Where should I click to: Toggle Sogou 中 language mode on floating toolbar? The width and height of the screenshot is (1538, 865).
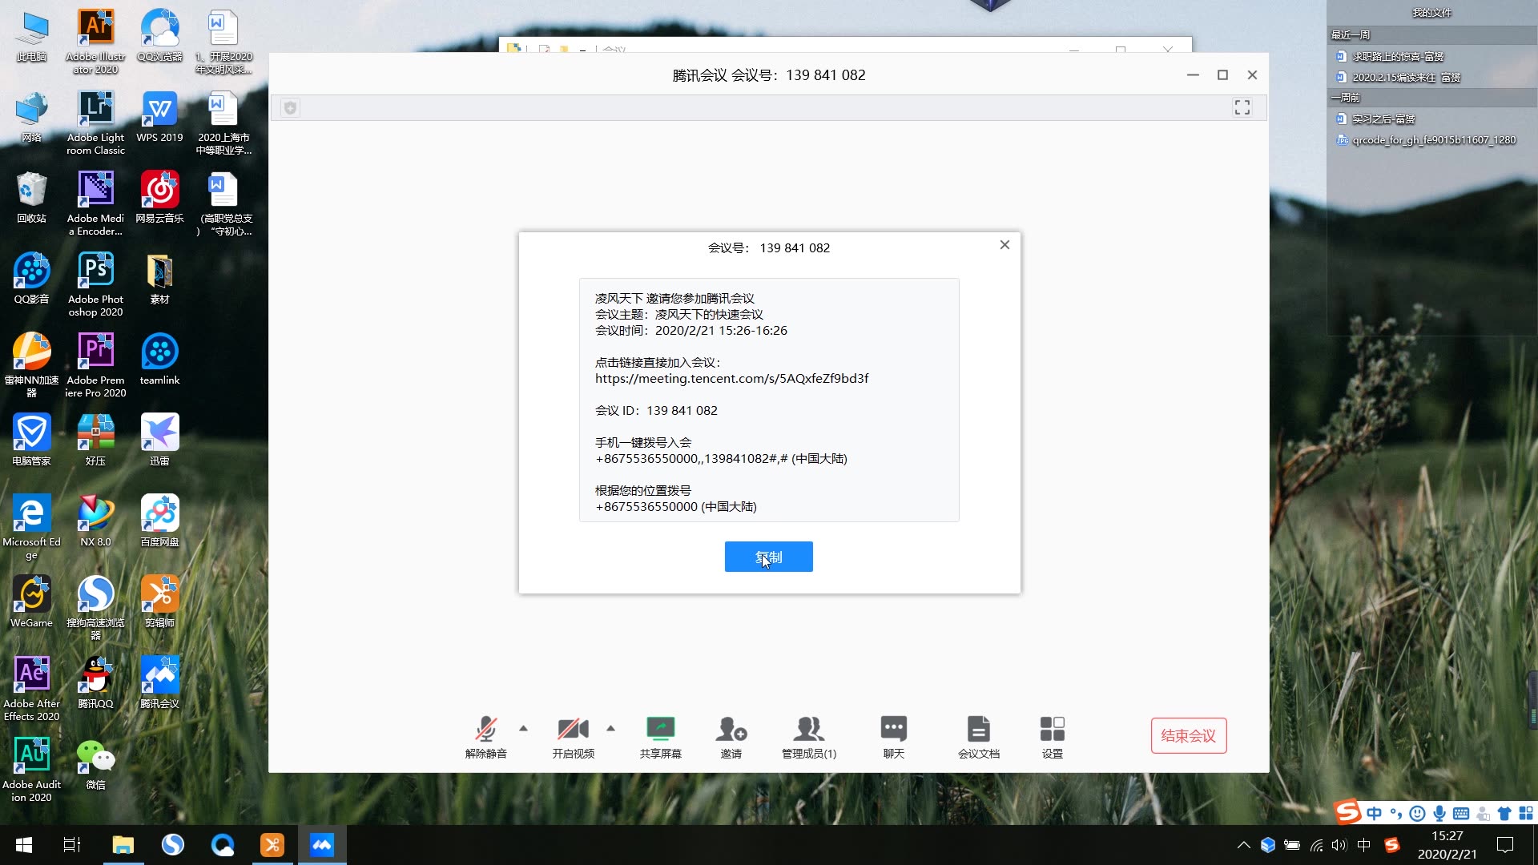[1375, 814]
